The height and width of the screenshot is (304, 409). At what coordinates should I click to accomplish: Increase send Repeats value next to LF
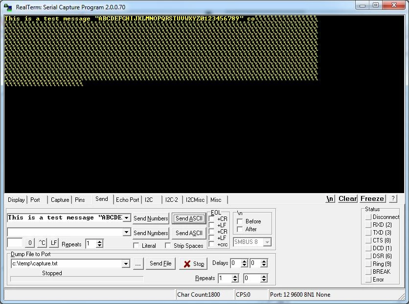tap(99, 241)
